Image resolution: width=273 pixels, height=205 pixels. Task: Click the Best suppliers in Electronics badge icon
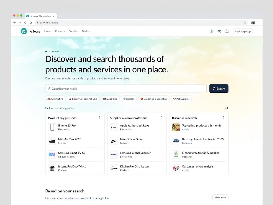point(176,141)
